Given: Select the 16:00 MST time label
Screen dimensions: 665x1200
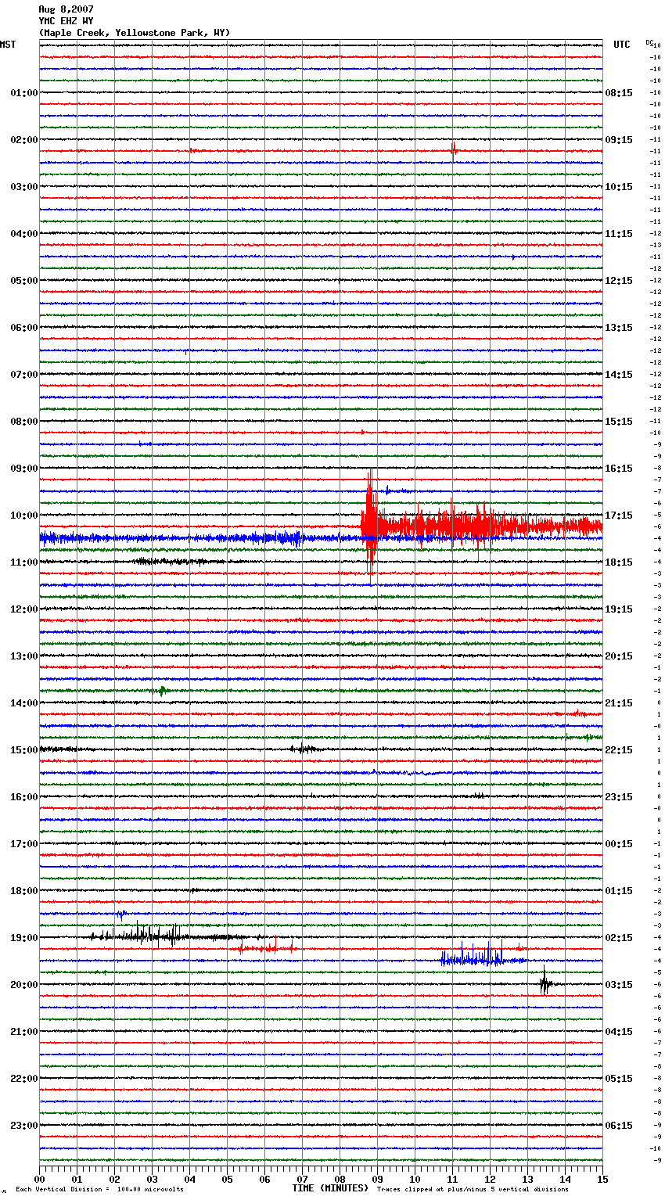Looking at the screenshot, I should (23, 797).
